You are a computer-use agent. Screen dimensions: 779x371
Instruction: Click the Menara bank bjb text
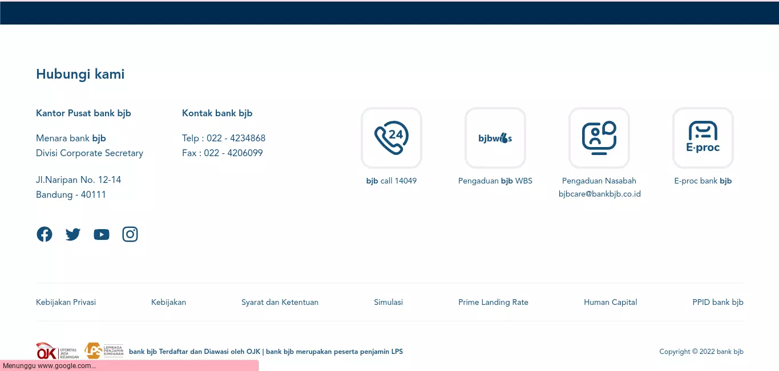coord(71,138)
